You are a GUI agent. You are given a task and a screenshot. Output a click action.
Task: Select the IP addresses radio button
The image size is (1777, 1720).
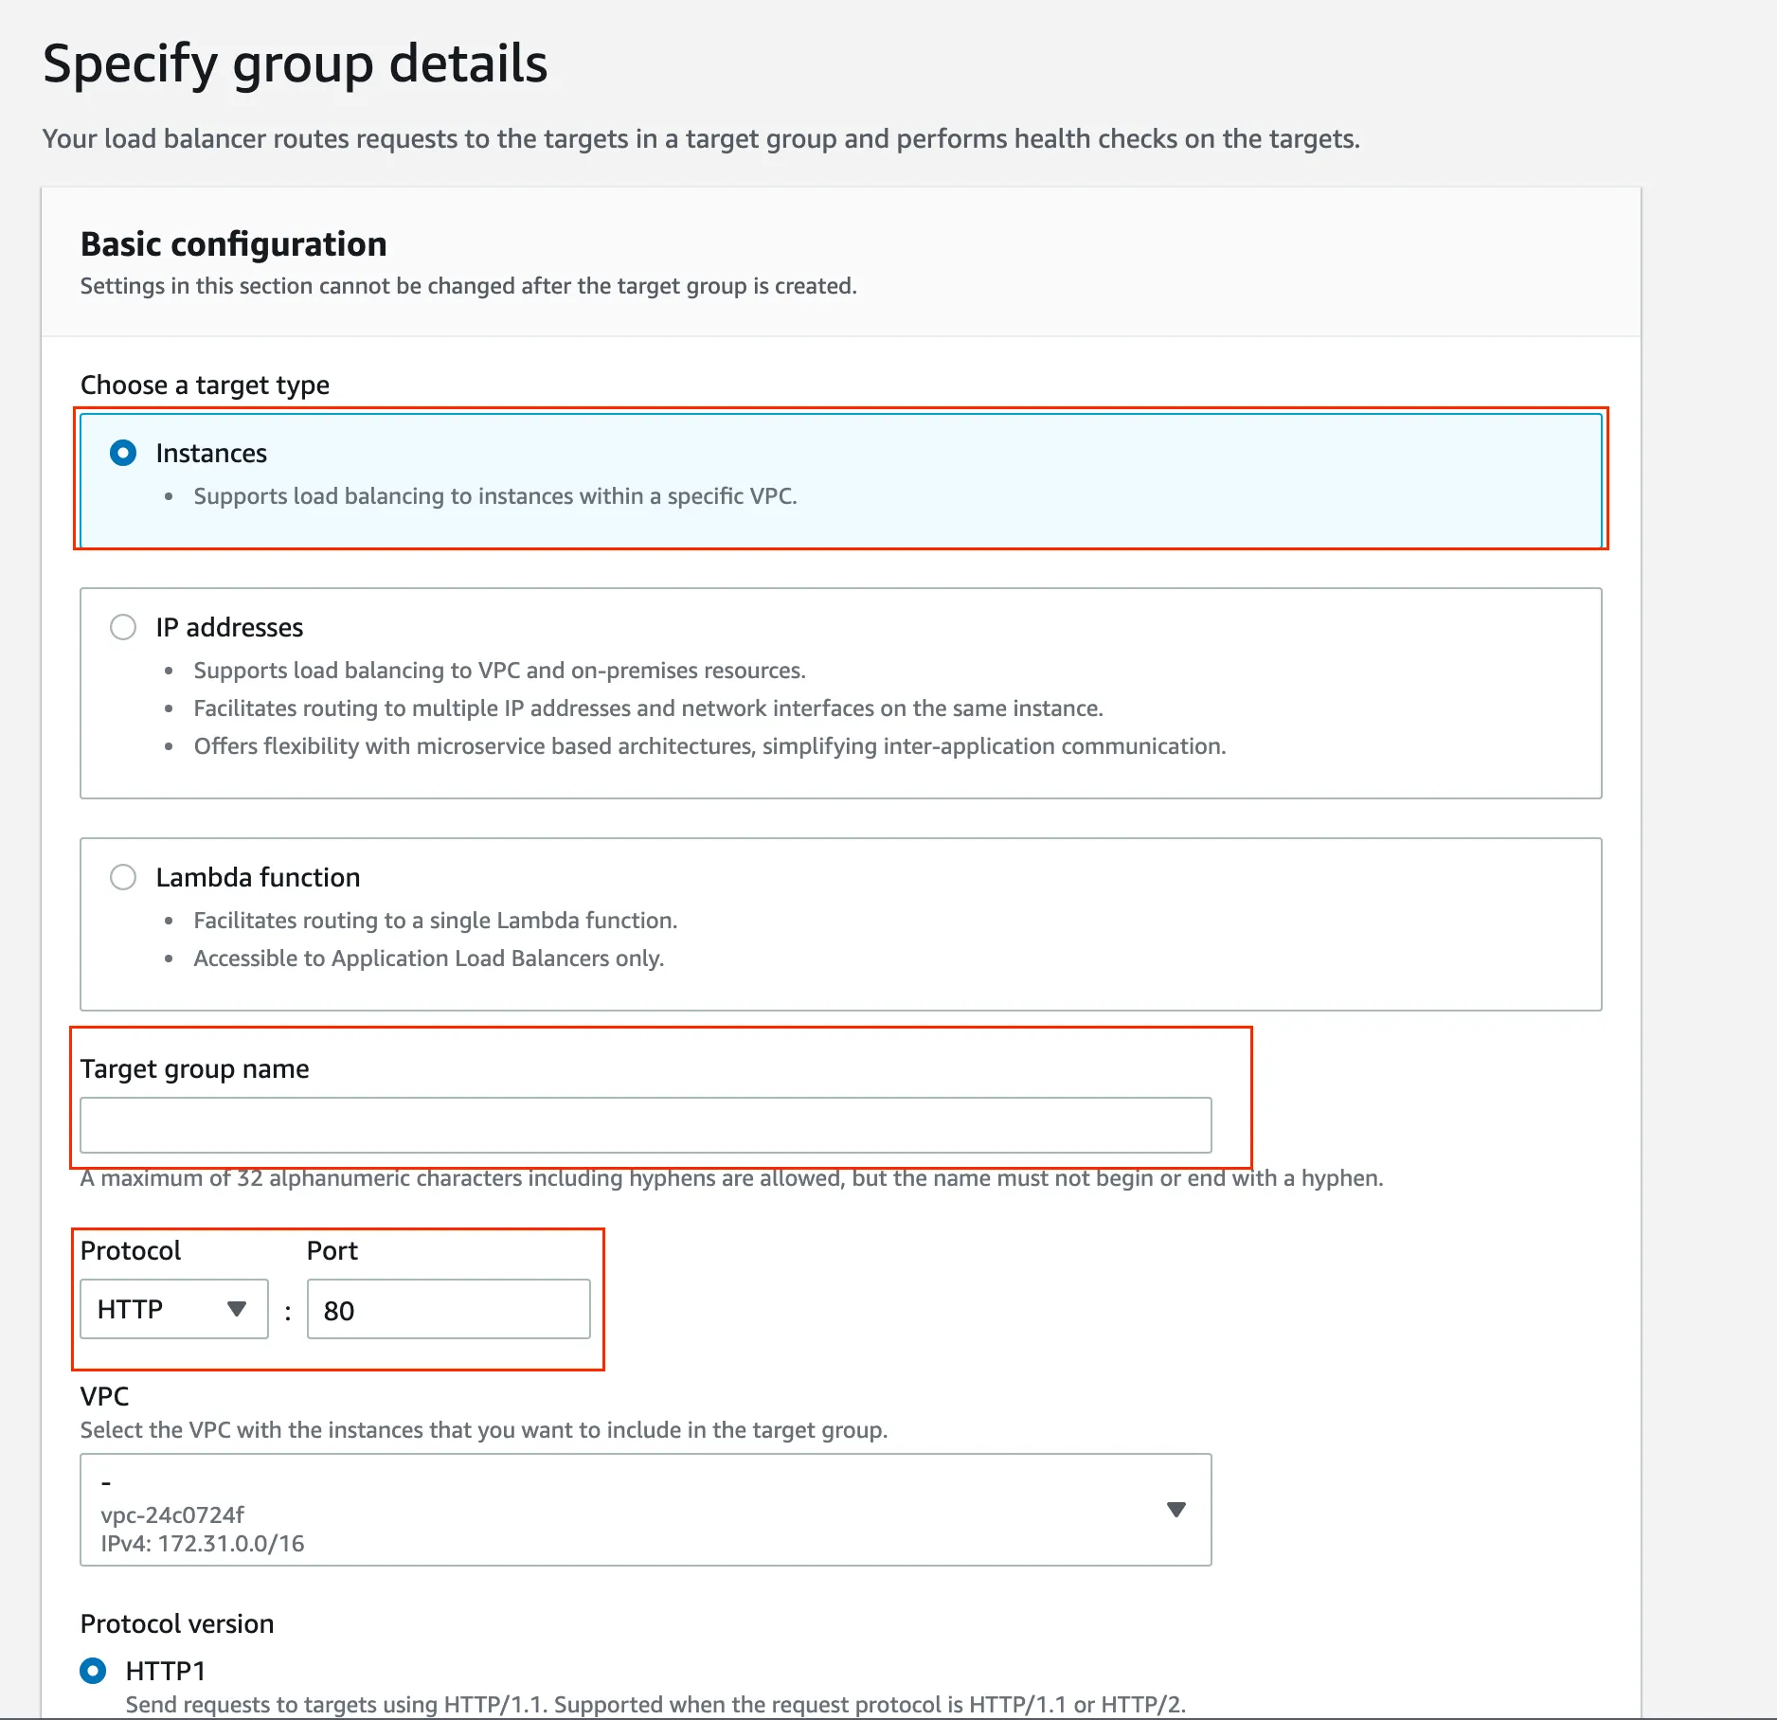[x=123, y=628]
